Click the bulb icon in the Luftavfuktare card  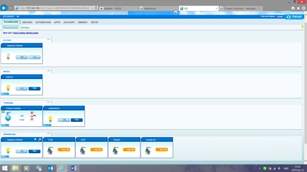click(x=50, y=120)
